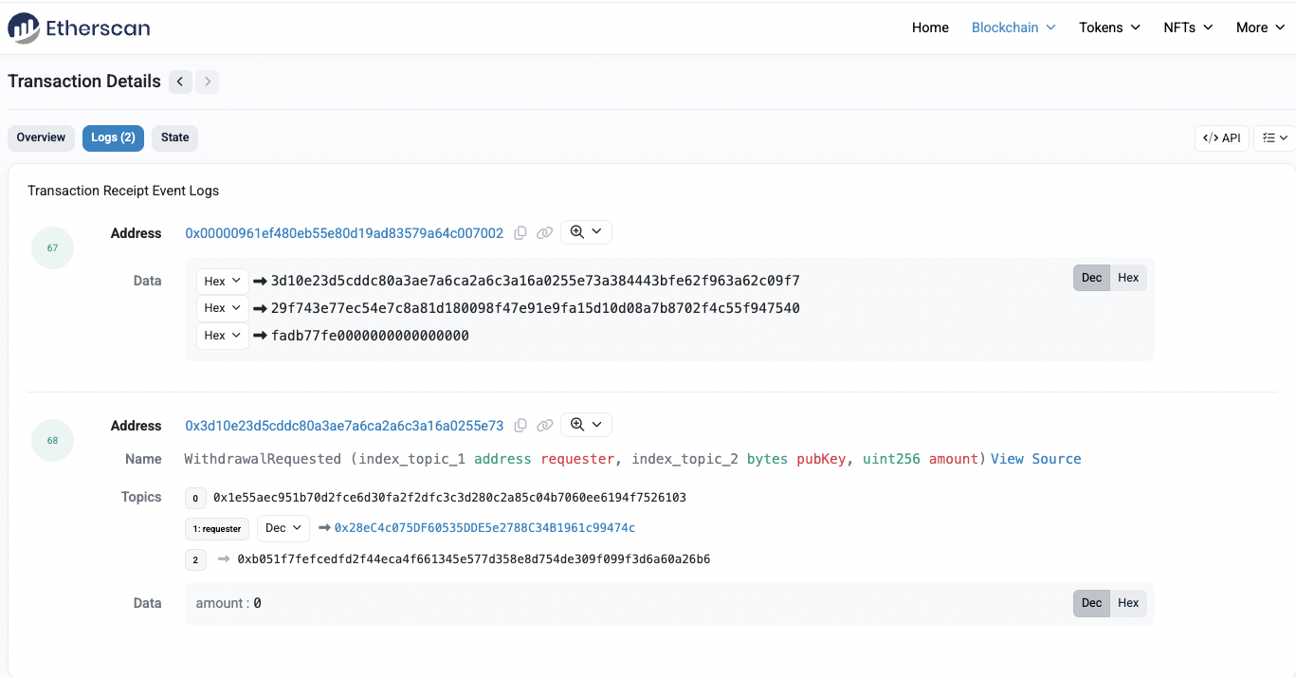Switch to the Overview tab
This screenshot has height=677, width=1296.
41,137
